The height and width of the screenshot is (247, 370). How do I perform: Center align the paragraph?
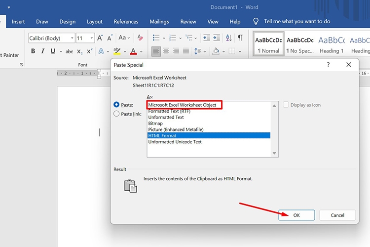click(166, 51)
